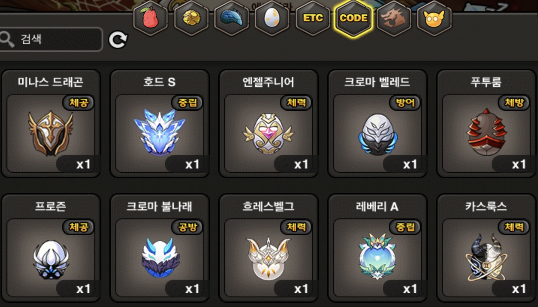Screen dimensions: 538x307
Task: Open the brown dragon head tab
Action: 394,18
